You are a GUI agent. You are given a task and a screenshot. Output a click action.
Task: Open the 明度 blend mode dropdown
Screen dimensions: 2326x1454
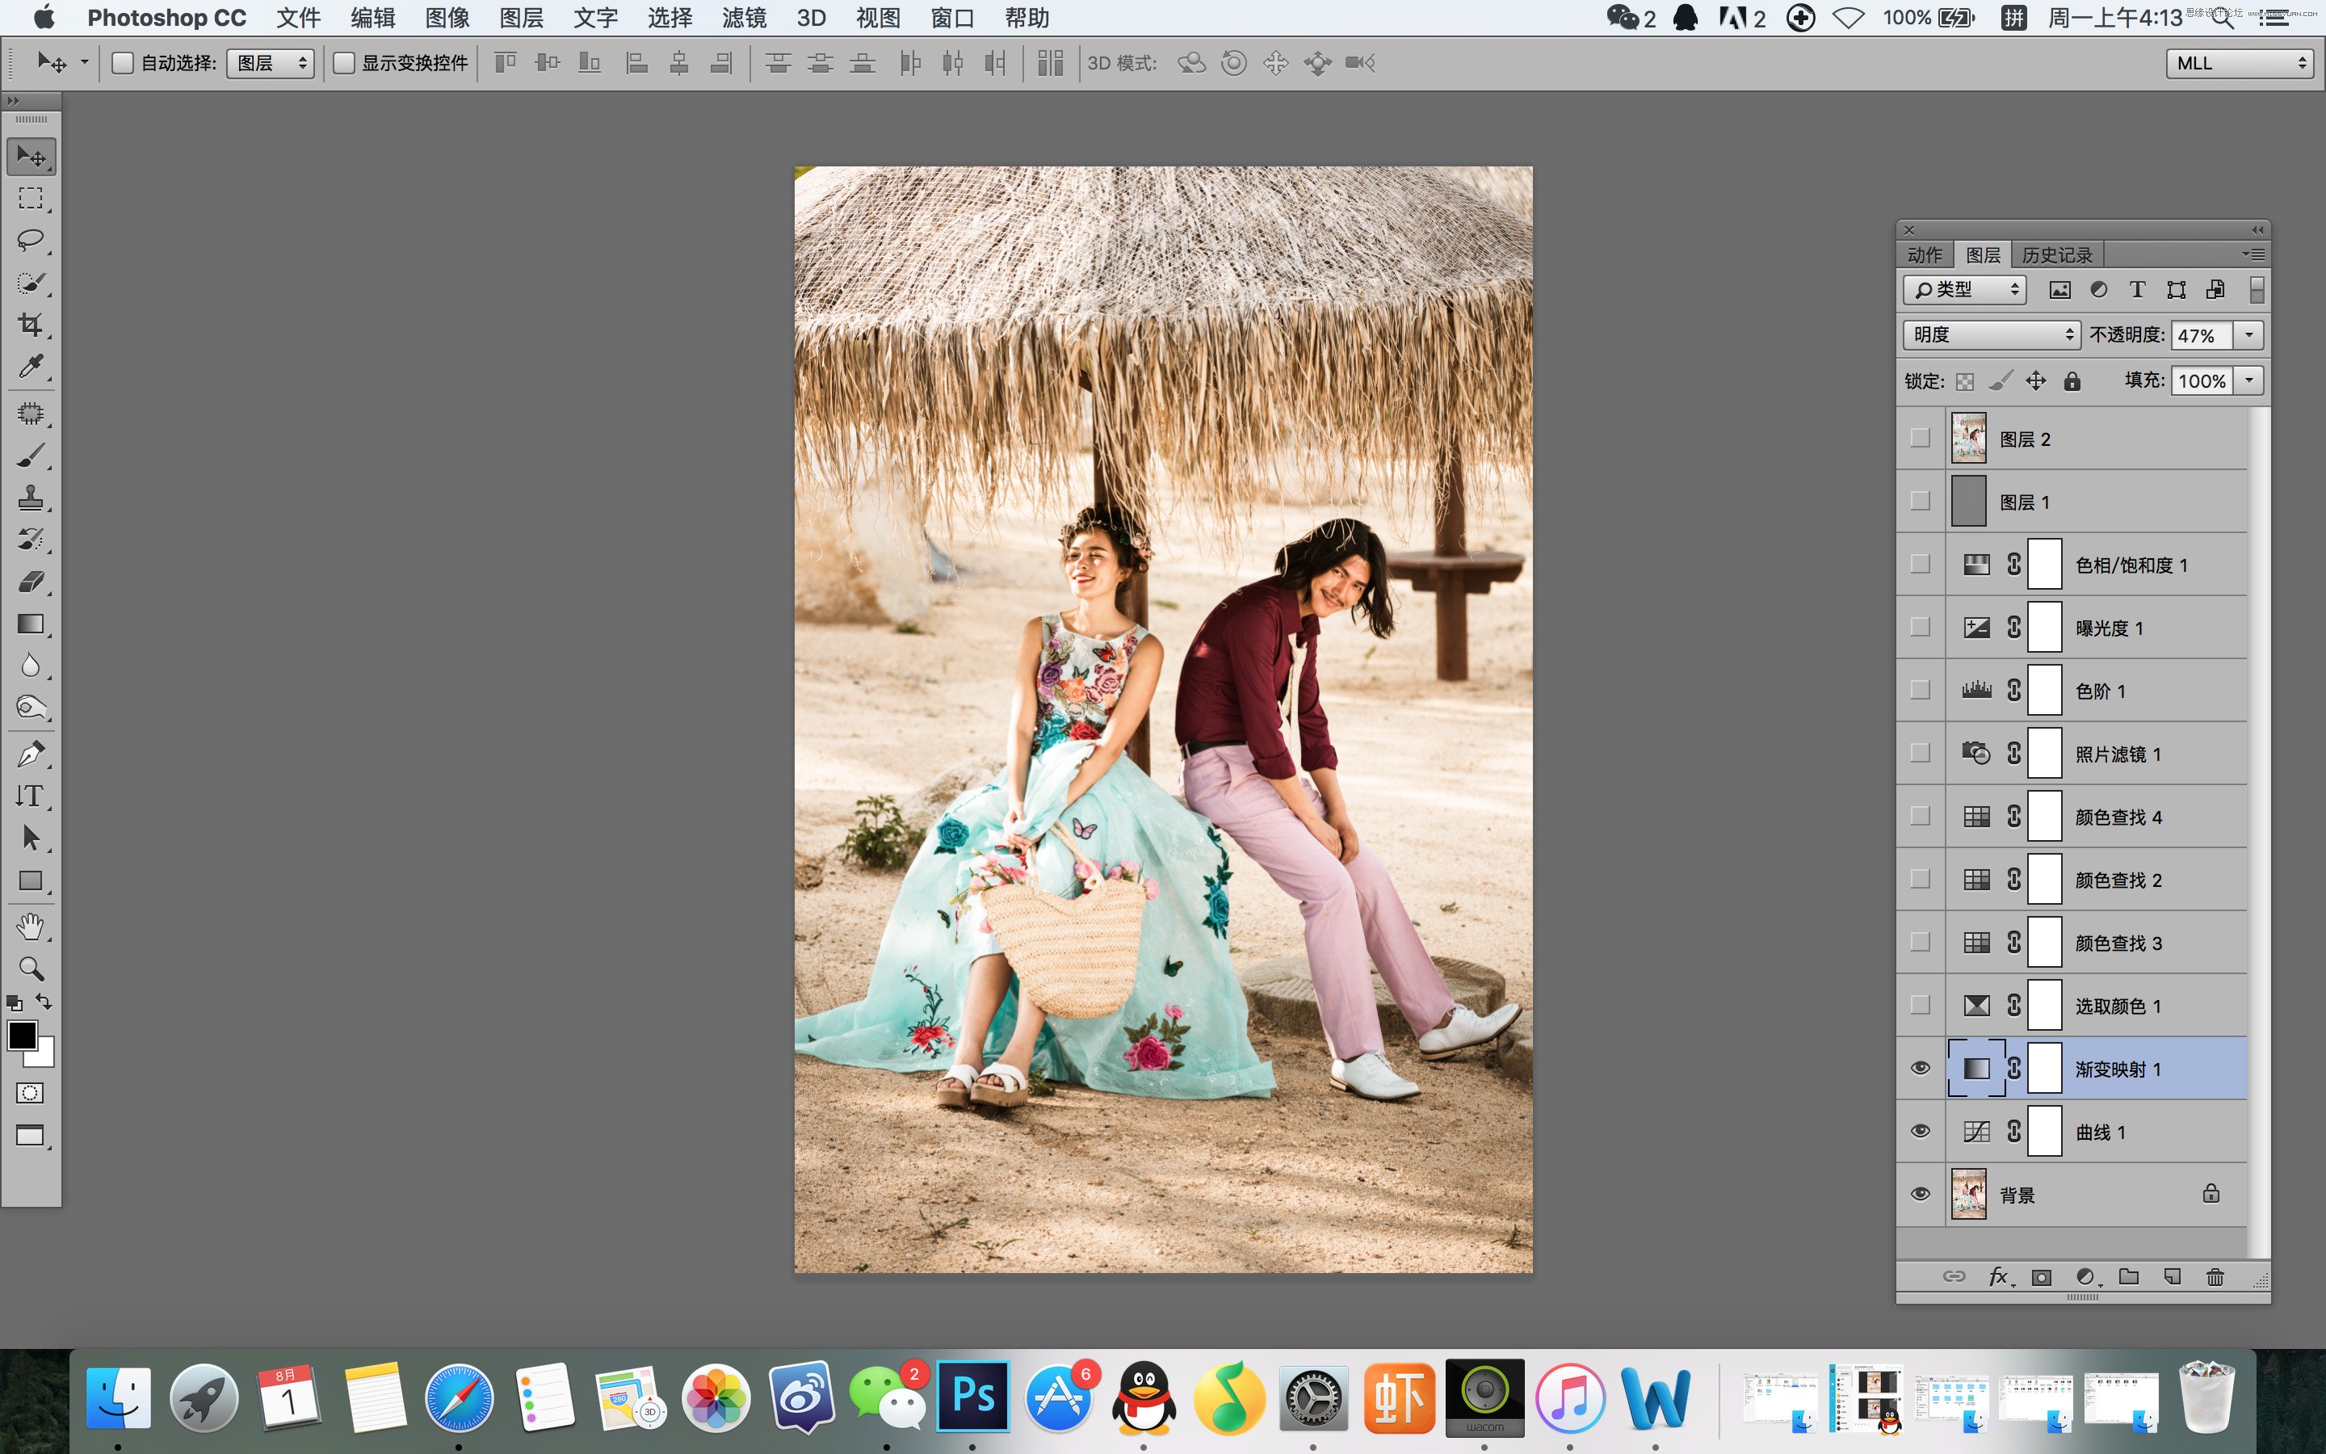(x=1991, y=334)
